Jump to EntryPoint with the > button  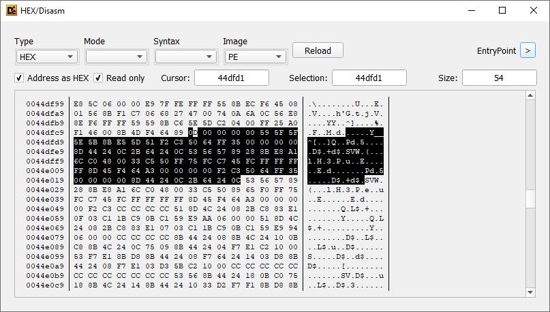(528, 50)
